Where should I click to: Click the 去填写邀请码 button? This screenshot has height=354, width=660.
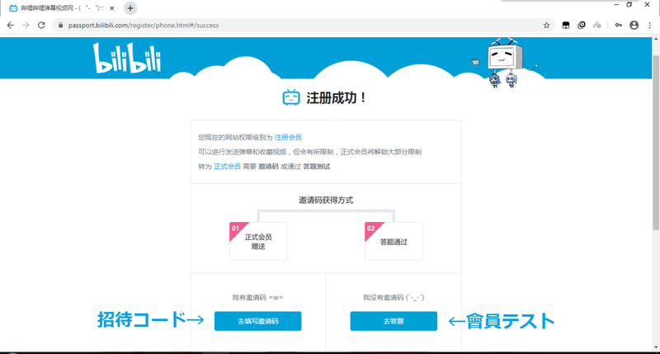(257, 321)
